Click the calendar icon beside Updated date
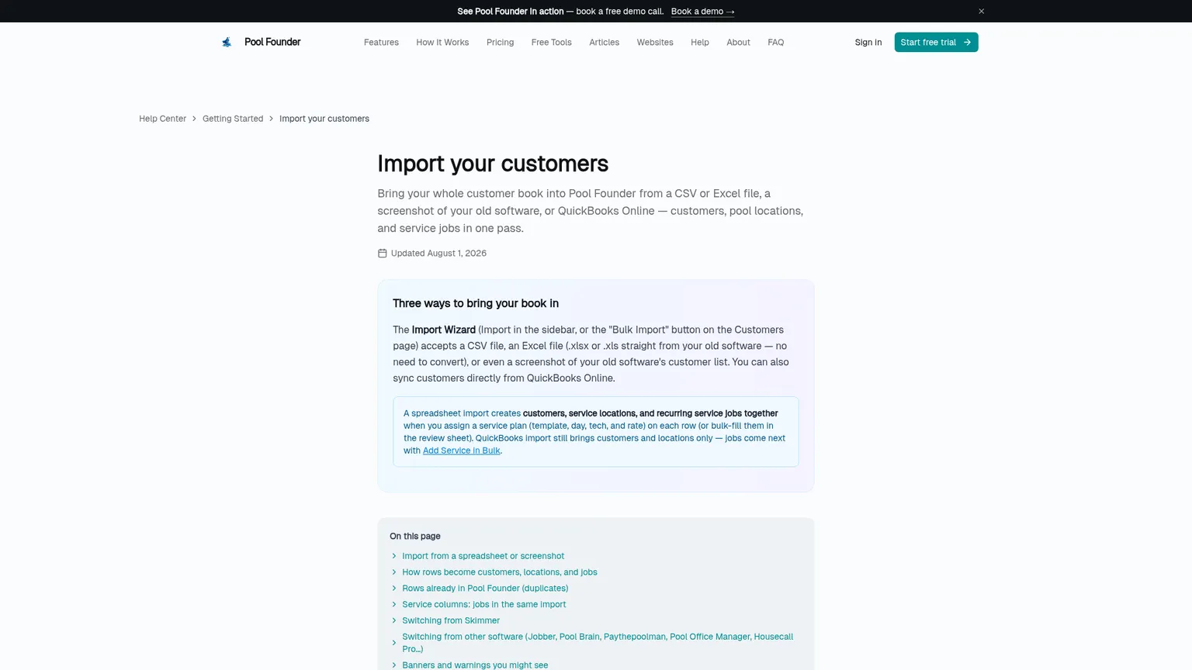1192x670 pixels. click(382, 253)
